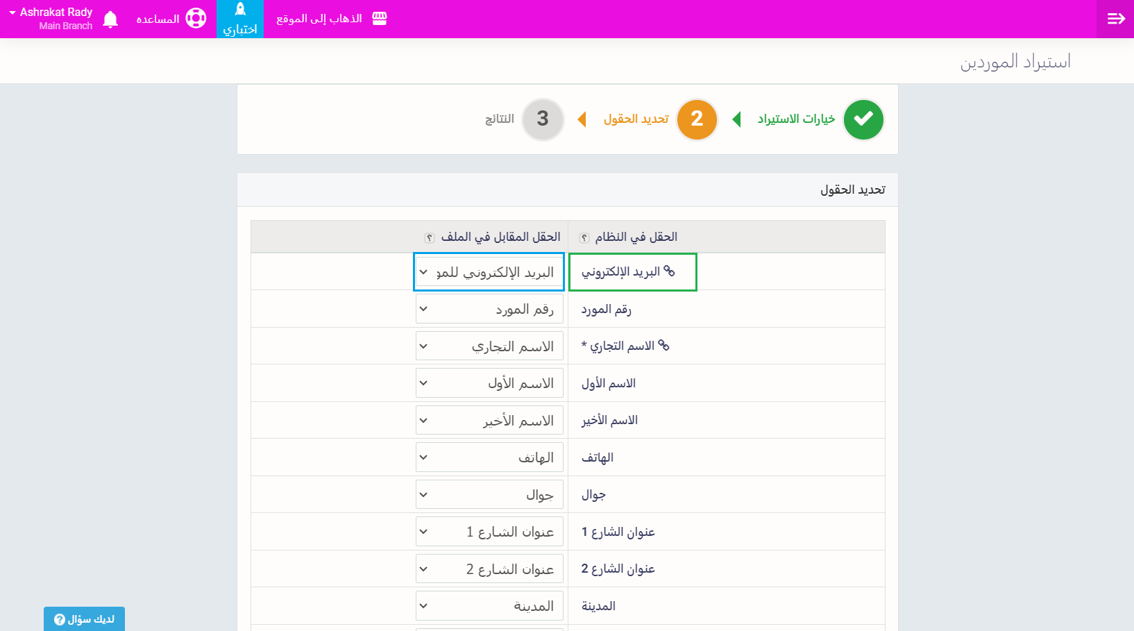Viewport: 1134px width, 631px height.
Task: Click the storefront go-to-site icon
Action: pos(380,19)
